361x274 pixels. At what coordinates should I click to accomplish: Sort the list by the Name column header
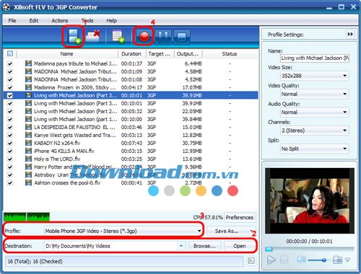coord(67,54)
